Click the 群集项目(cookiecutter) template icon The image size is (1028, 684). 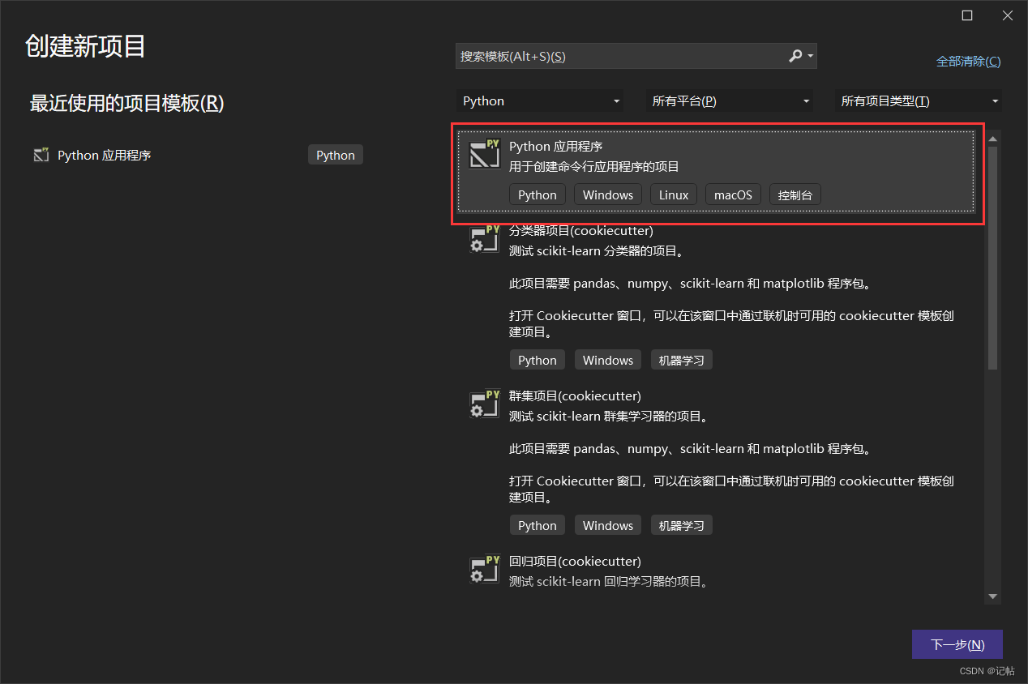485,404
